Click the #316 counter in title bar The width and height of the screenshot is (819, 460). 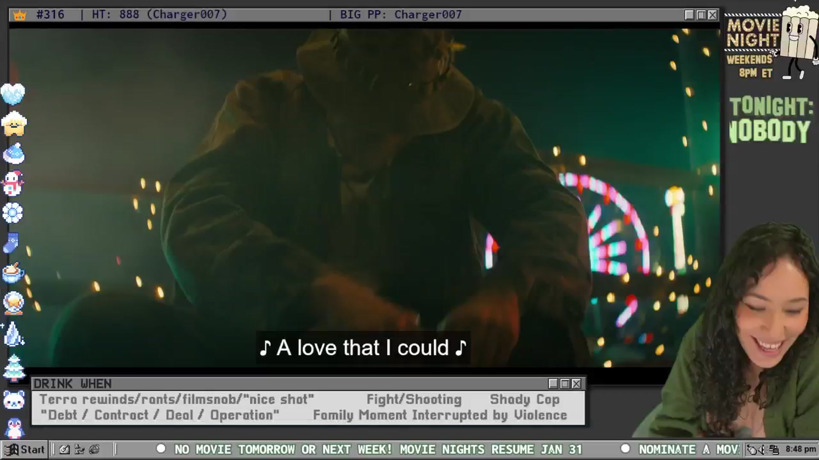pos(50,14)
